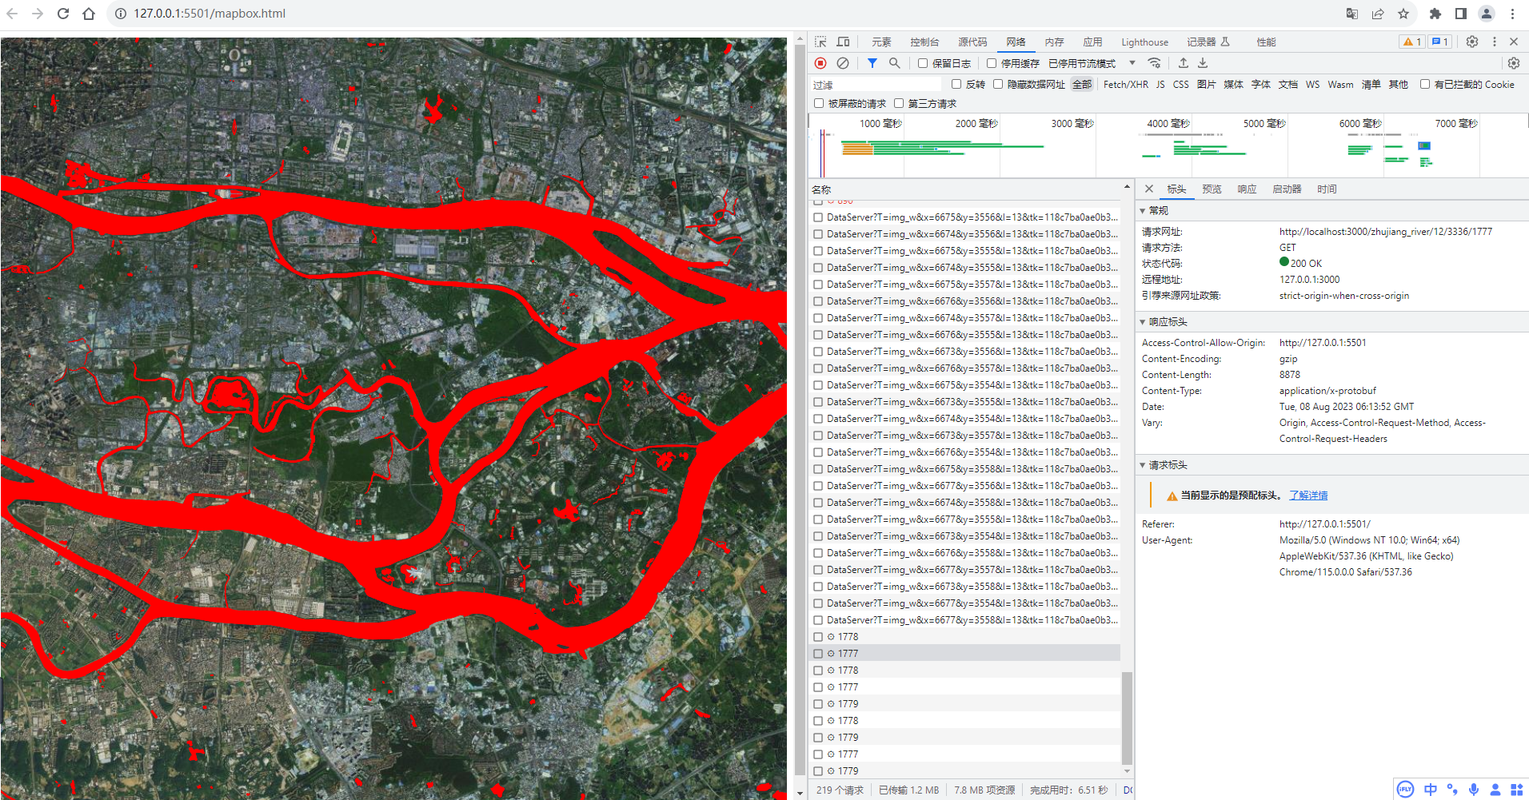
Task: Open network conditions wifi icon
Action: coord(1154,63)
